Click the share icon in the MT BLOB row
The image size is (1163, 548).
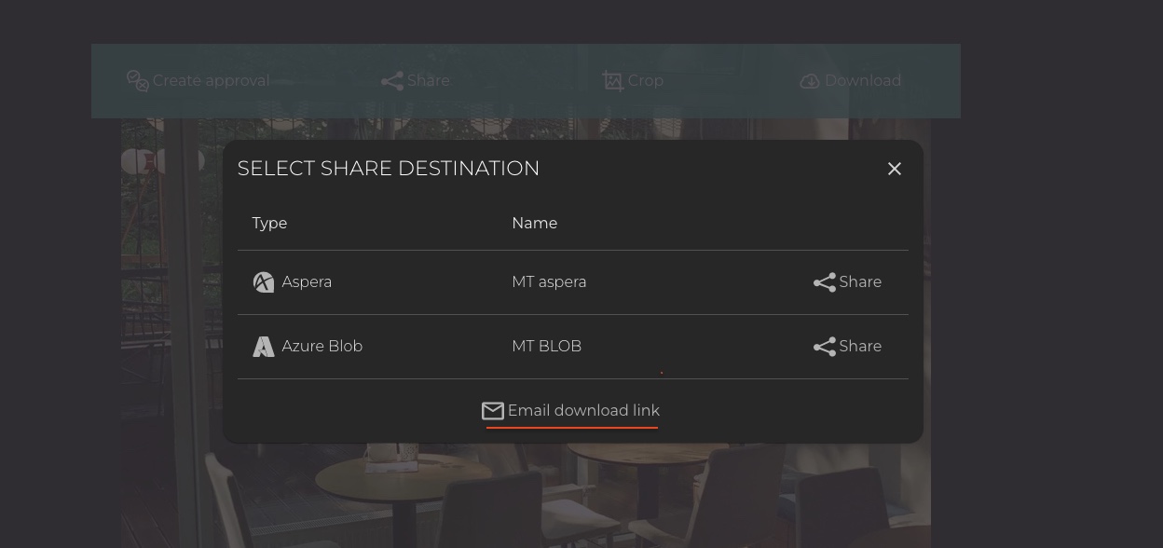[824, 347]
